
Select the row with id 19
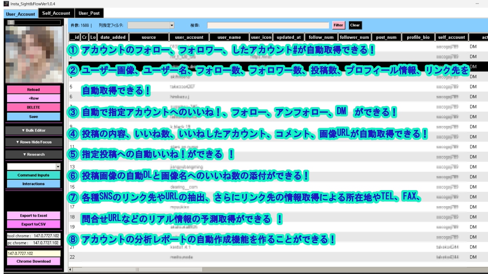(278, 227)
